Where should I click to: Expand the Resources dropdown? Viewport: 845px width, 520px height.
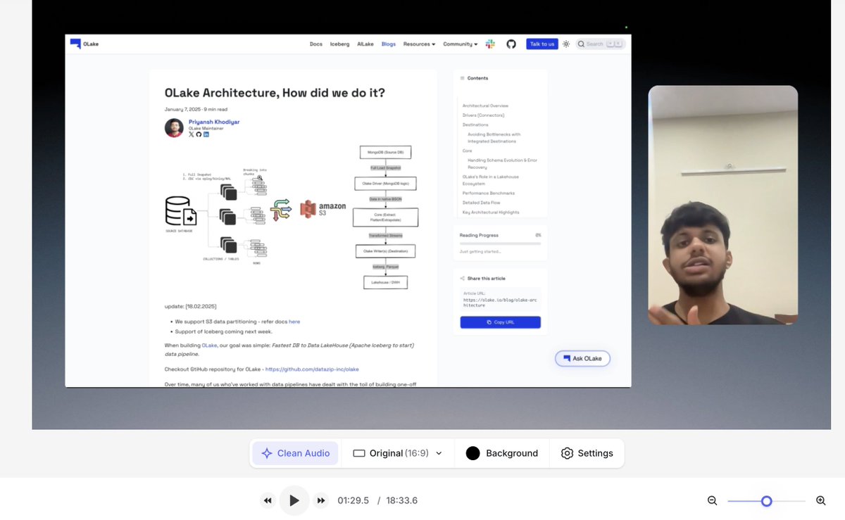coord(419,44)
